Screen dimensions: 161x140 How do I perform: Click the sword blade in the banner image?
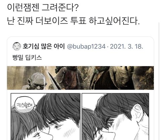pyautogui.click(x=54, y=81)
